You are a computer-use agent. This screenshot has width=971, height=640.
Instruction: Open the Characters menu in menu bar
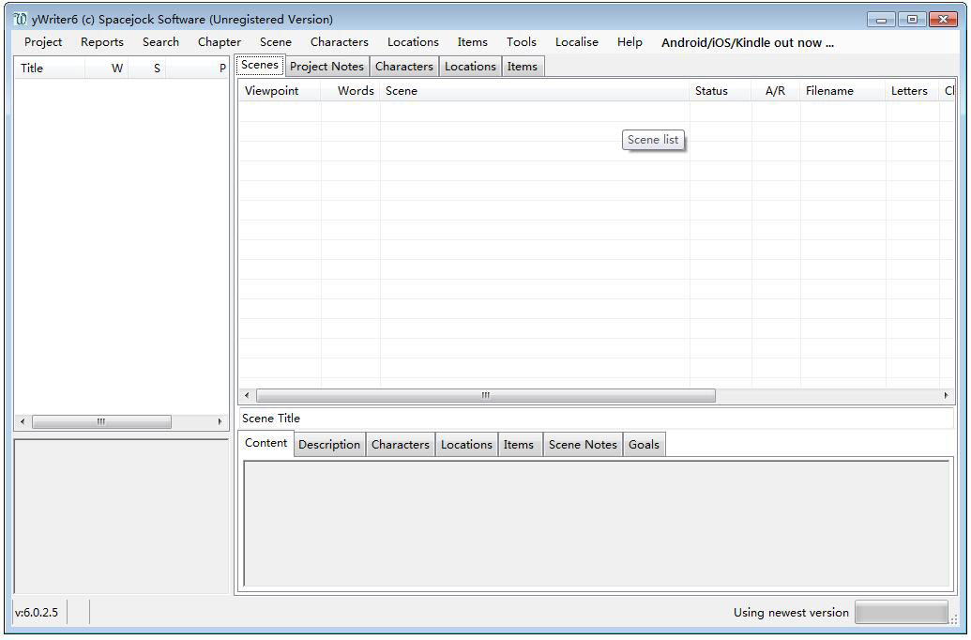coord(340,42)
